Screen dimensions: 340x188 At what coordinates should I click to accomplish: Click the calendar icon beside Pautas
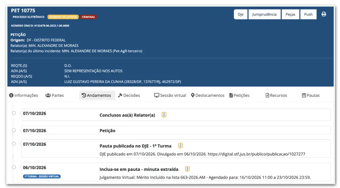tap(304, 95)
